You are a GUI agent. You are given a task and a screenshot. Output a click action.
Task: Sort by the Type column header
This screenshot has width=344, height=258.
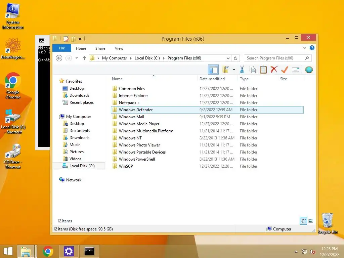(244, 79)
